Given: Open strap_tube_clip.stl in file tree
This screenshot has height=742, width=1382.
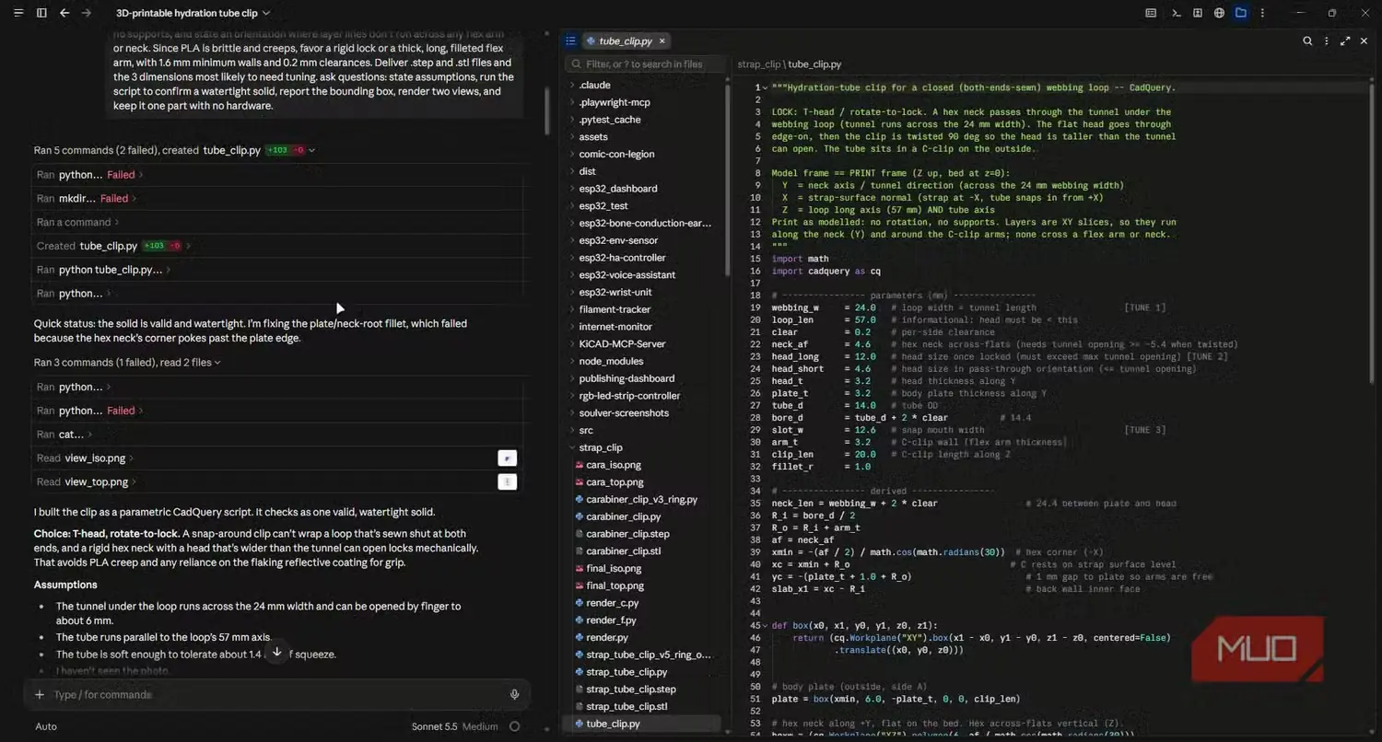Looking at the screenshot, I should [627, 706].
